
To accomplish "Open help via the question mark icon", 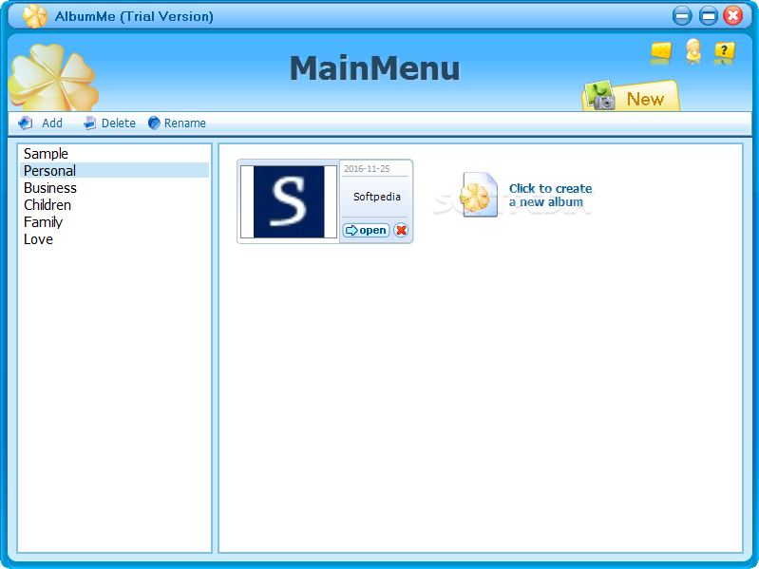I will point(724,53).
